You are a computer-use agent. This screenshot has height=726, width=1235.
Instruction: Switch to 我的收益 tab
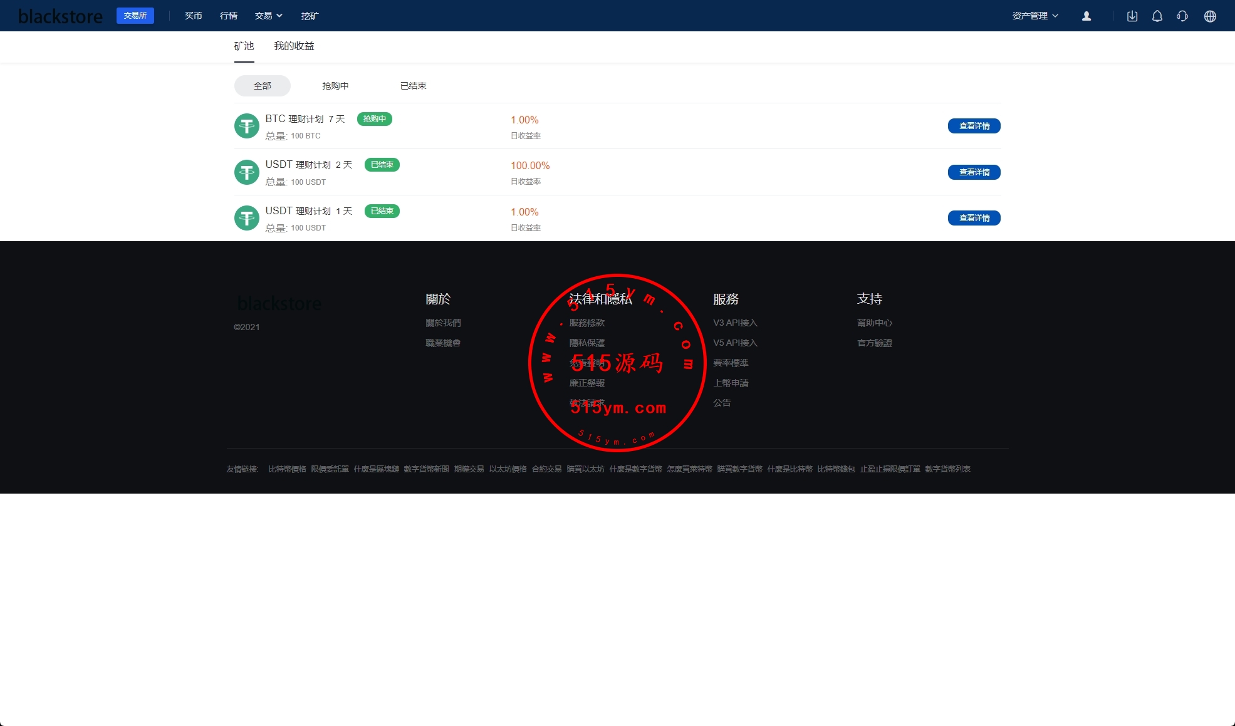pos(294,46)
